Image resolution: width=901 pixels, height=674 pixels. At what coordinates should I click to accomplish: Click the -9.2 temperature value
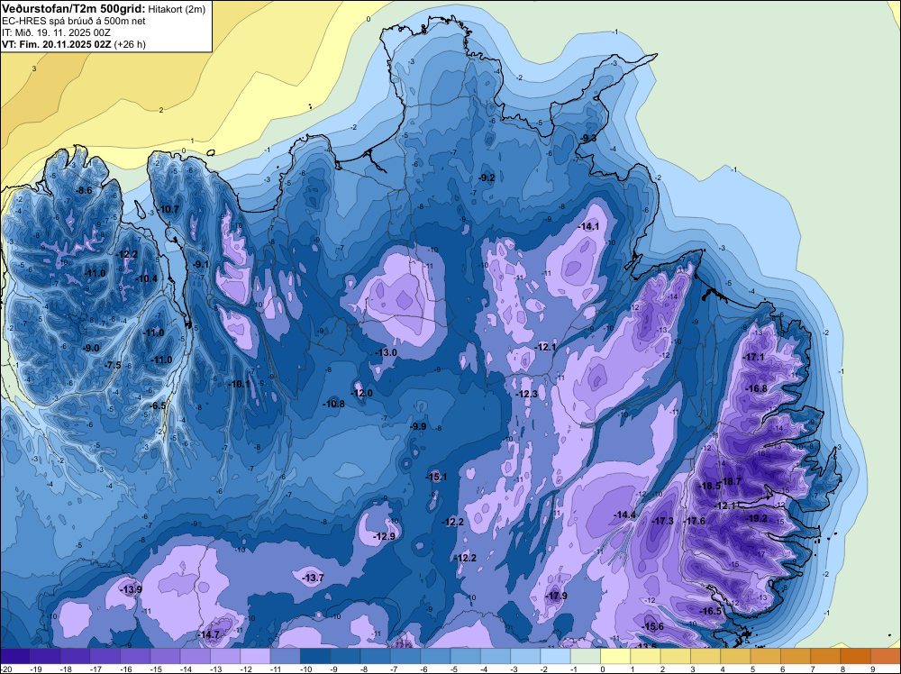[x=487, y=178]
